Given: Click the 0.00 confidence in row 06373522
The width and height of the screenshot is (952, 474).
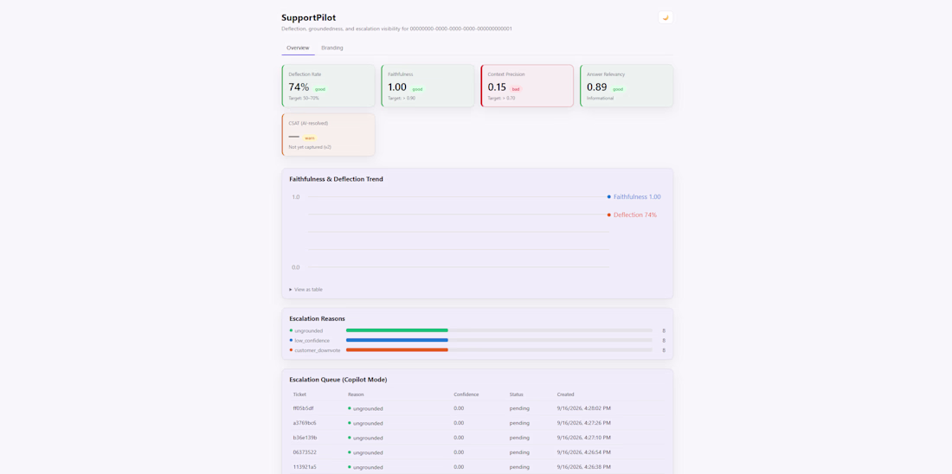Looking at the screenshot, I should point(459,452).
